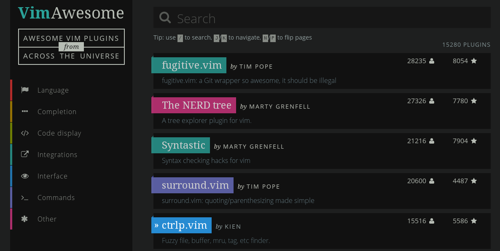500x251 pixels.
Task: Click the 4487 stars count
Action: [460, 181]
